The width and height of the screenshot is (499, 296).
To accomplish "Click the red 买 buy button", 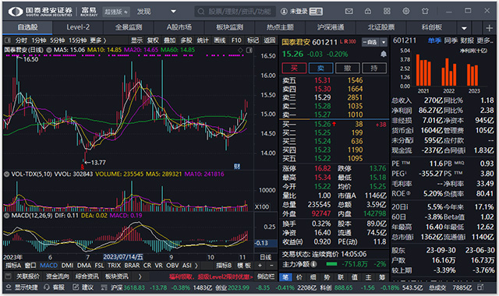I will [294, 68].
